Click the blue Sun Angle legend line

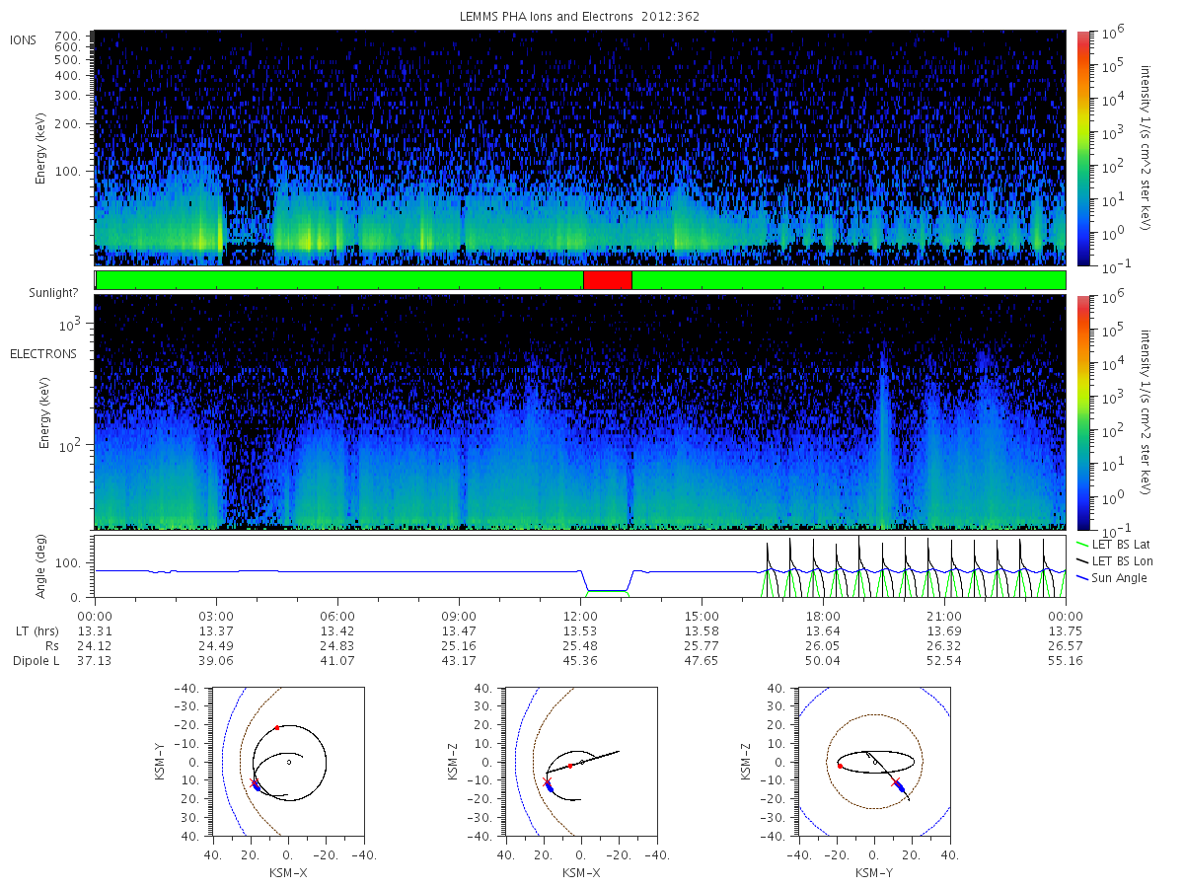point(1081,577)
